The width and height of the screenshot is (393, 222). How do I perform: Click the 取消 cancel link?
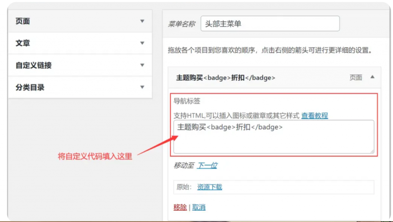(199, 207)
